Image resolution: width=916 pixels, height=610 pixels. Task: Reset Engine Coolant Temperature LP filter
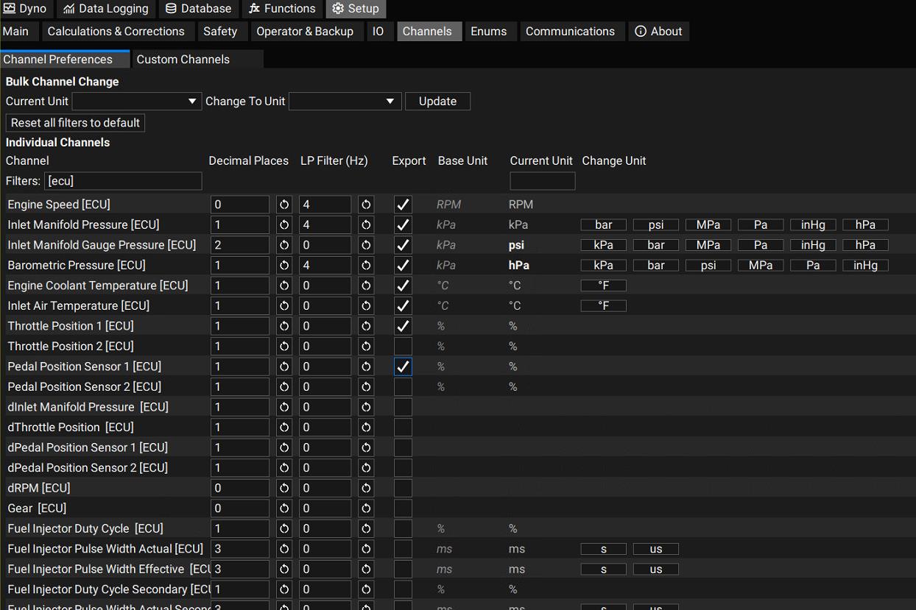366,286
